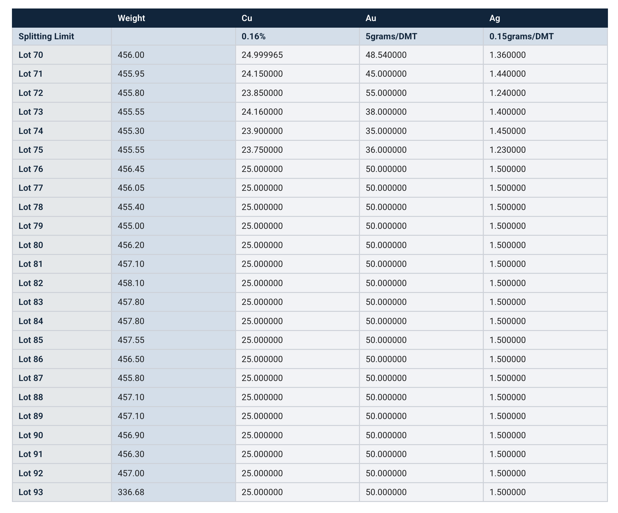Click Cu value 24.160000 in Lot 73
The width and height of the screenshot is (618, 513).
pos(262,112)
